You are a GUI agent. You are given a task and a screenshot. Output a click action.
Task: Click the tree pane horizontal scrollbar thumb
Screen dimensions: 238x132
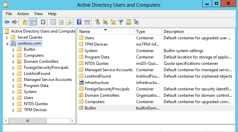[x=28, y=121]
